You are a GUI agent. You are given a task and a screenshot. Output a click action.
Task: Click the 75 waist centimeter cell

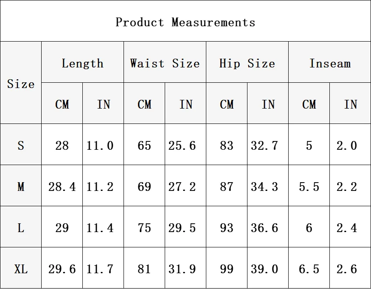click(145, 226)
